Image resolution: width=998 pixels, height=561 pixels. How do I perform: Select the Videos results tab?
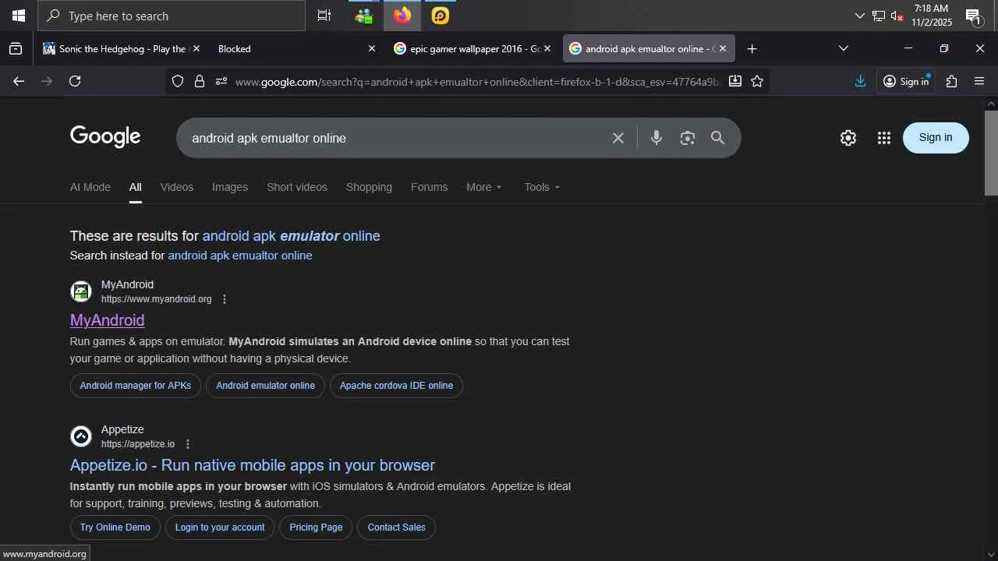(x=177, y=187)
